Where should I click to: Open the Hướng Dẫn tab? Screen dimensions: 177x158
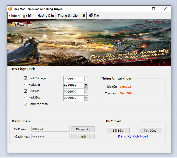click(x=46, y=16)
